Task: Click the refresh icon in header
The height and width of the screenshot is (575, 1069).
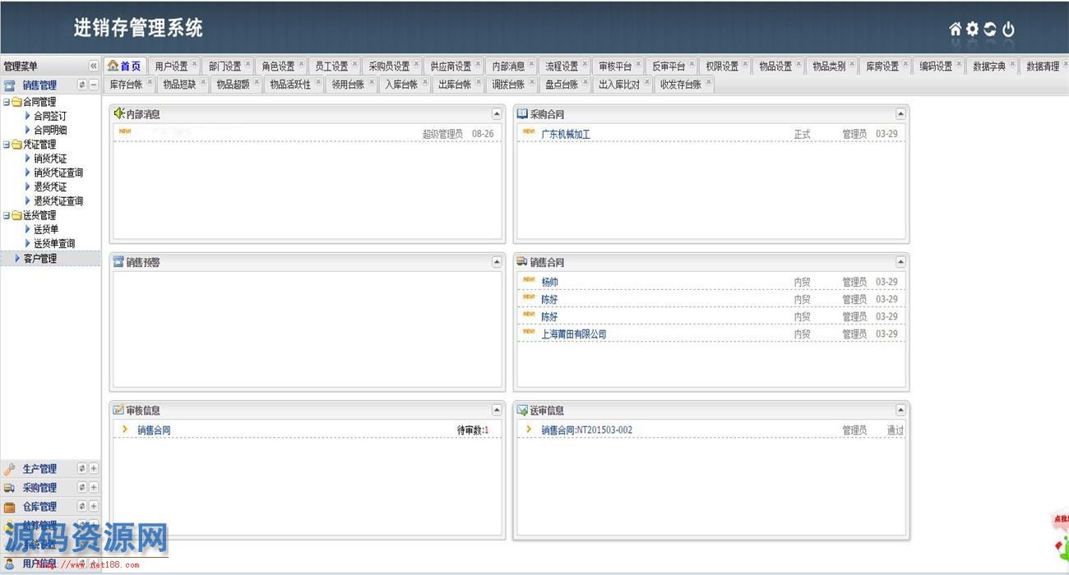Action: click(x=990, y=30)
